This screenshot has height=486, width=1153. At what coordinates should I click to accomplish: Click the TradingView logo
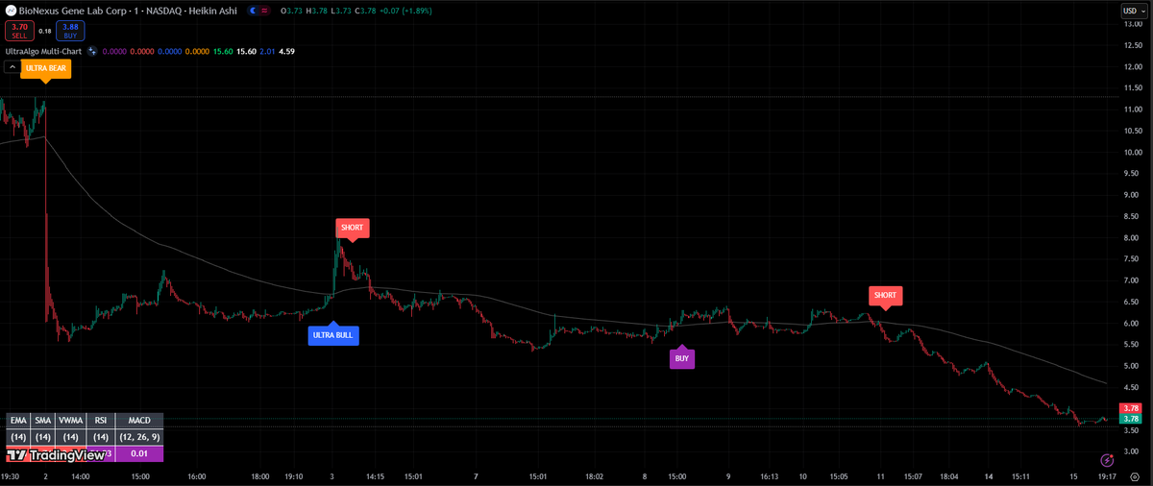(x=55, y=454)
